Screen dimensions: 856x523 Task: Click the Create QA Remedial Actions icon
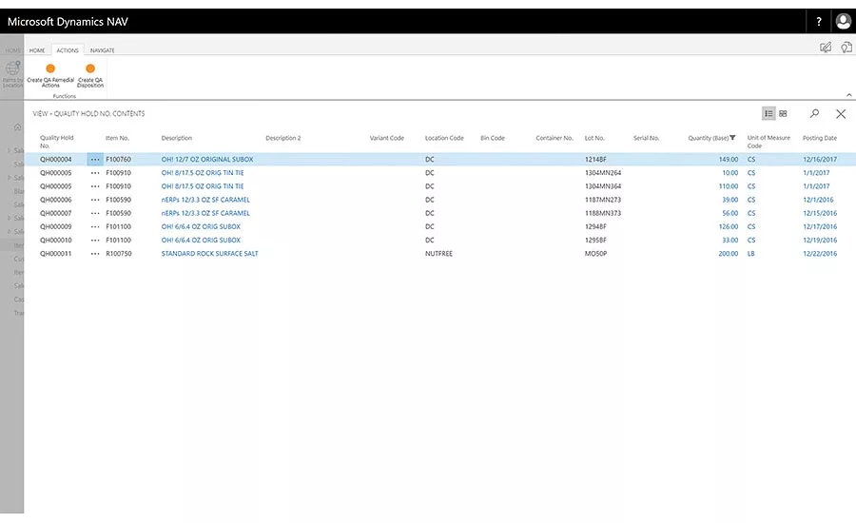click(50, 68)
